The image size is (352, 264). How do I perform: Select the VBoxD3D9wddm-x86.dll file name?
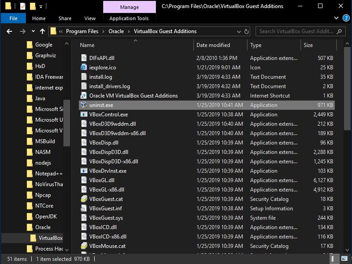point(117,133)
